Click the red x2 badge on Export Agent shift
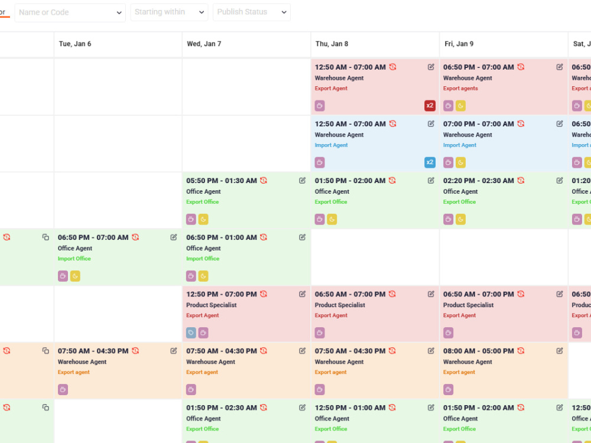The height and width of the screenshot is (443, 591). point(430,106)
